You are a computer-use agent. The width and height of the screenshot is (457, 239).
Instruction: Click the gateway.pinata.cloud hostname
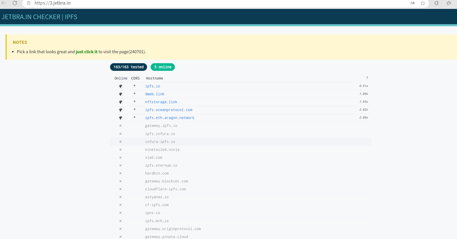click(166, 237)
